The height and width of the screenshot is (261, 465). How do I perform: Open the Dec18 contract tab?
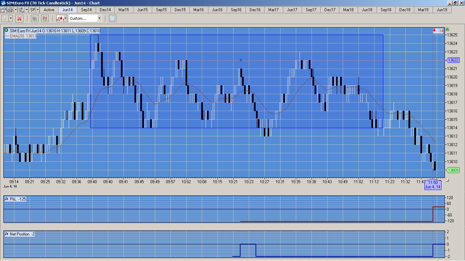[405, 10]
